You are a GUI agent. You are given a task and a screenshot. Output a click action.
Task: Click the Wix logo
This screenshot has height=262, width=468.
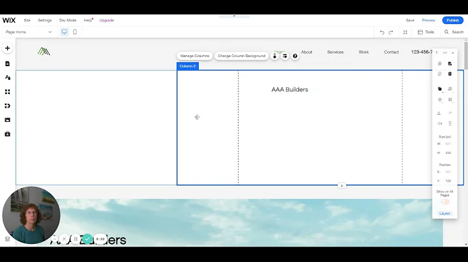(x=9, y=20)
